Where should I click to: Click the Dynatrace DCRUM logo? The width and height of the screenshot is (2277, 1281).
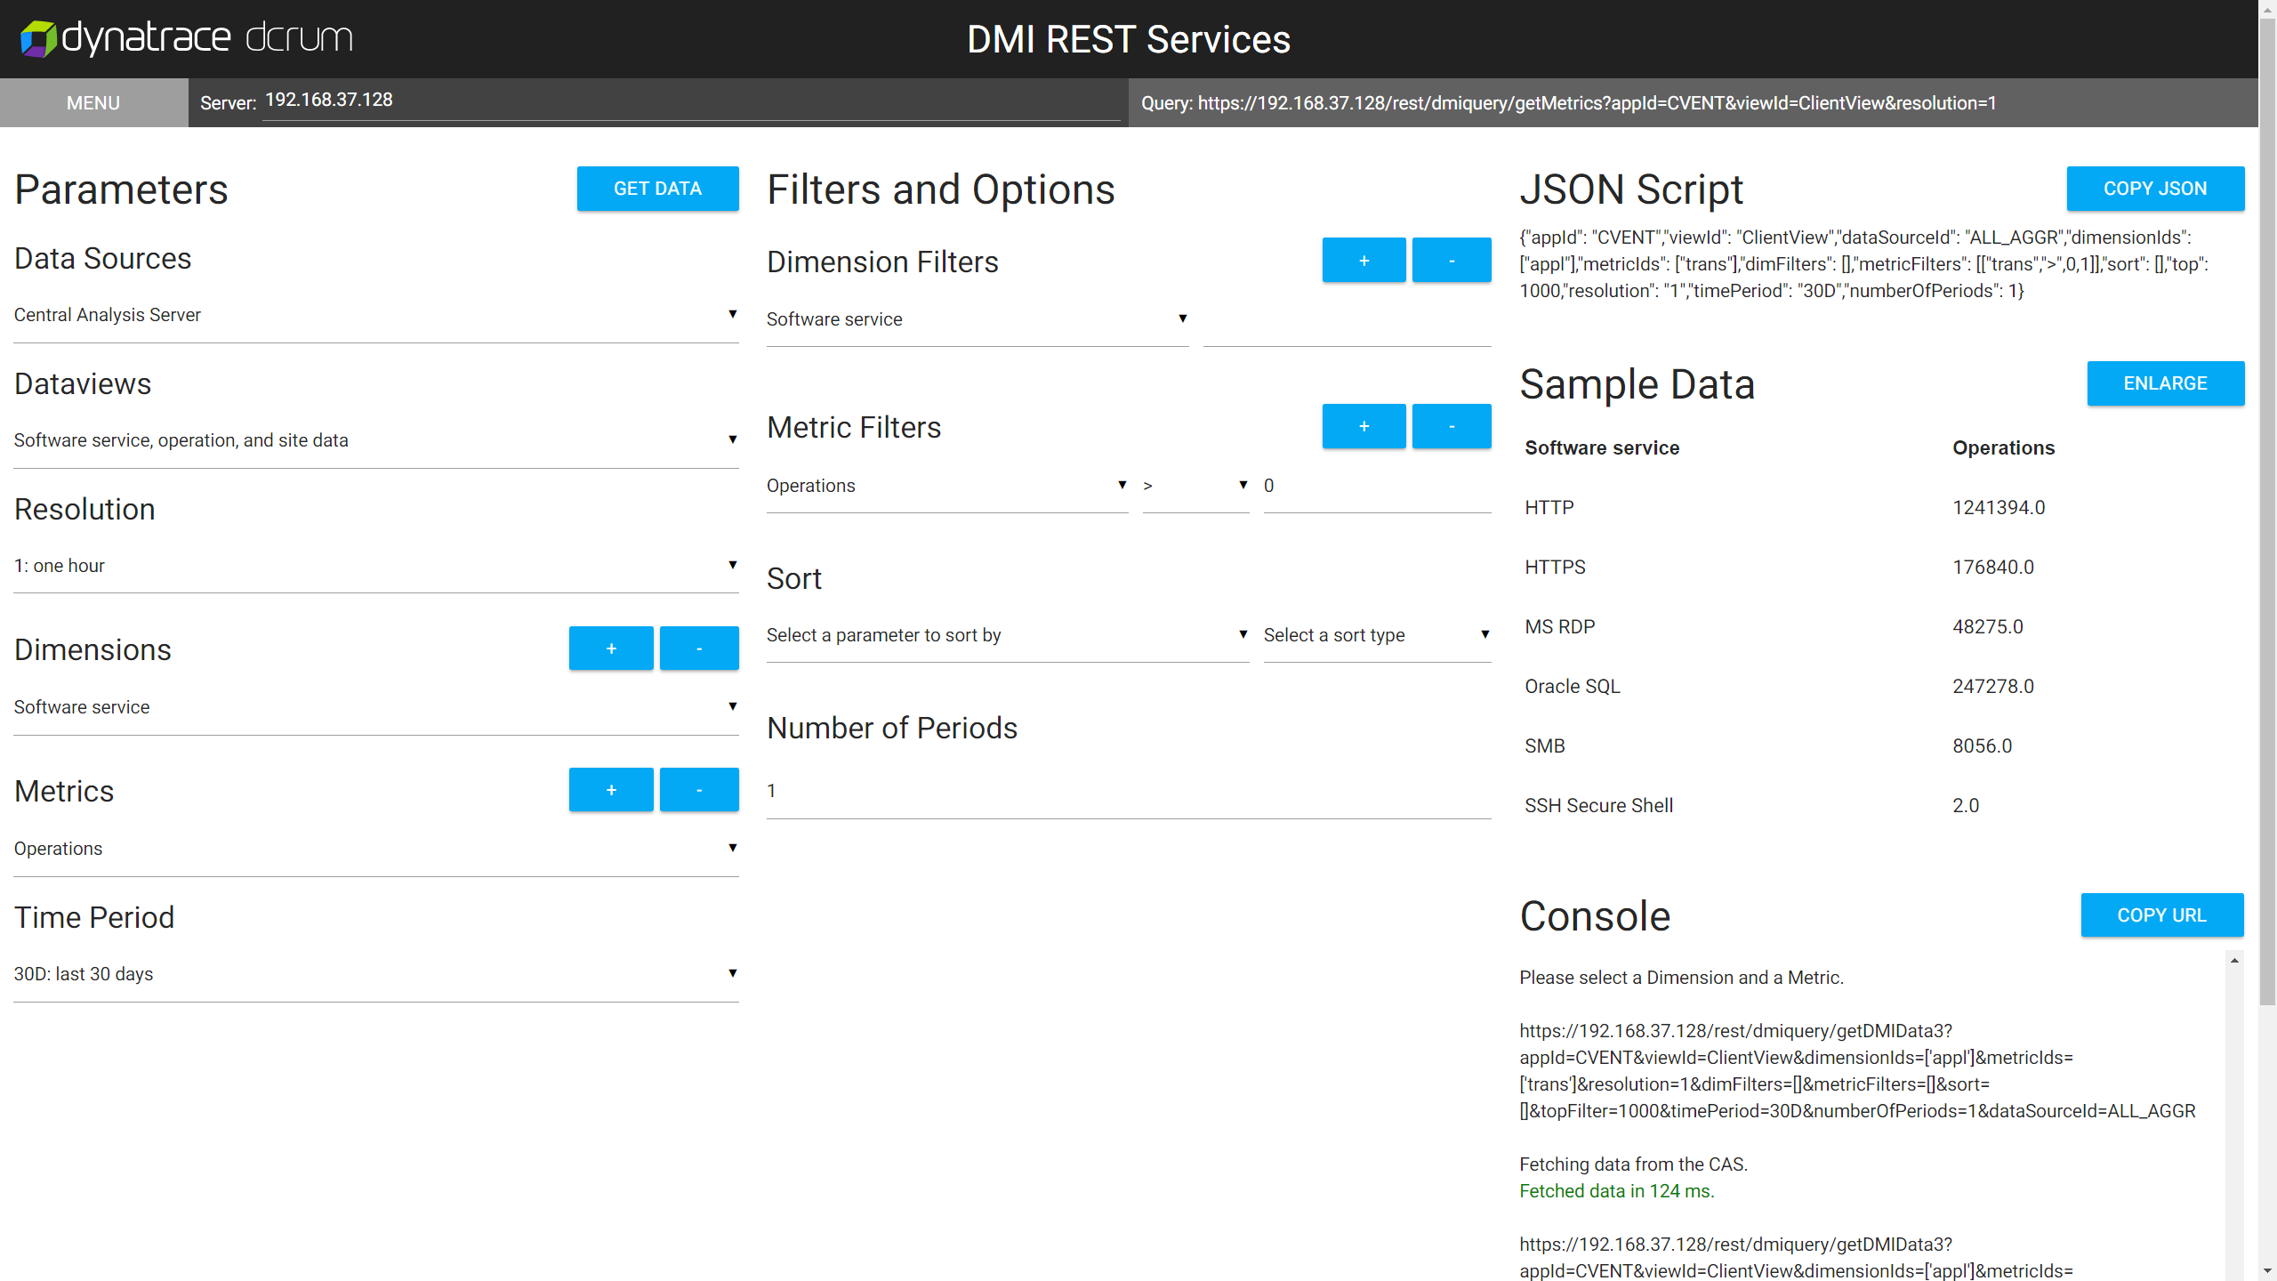click(x=187, y=38)
